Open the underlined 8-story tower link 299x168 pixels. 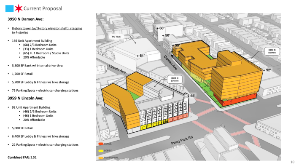tap(47, 30)
